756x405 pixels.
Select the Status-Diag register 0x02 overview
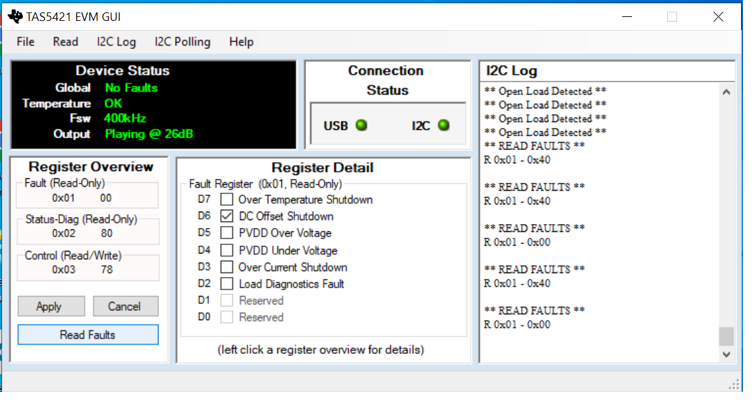[87, 230]
